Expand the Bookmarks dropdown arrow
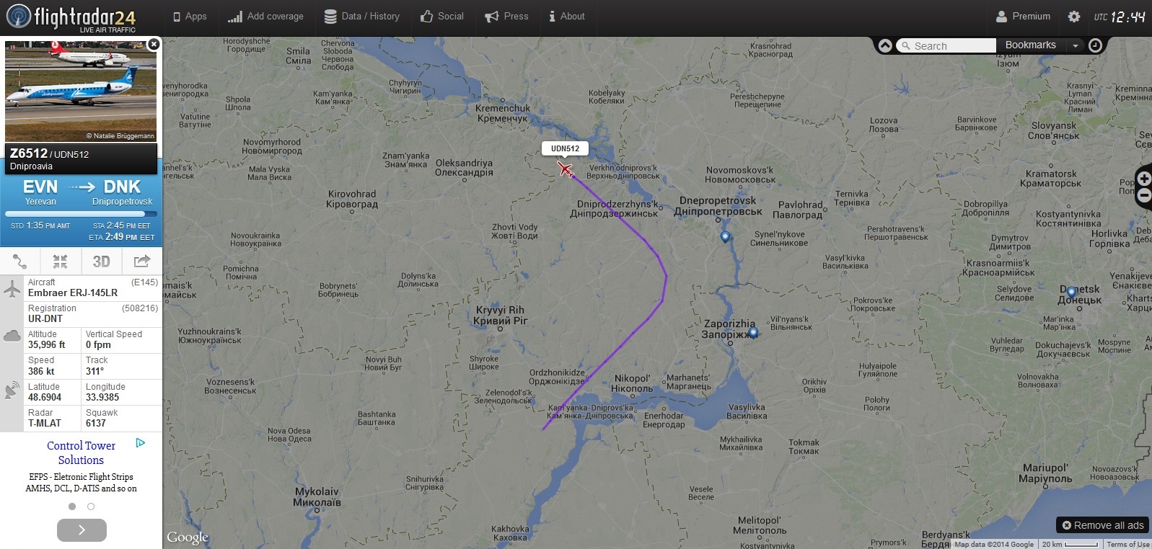 [x=1075, y=45]
